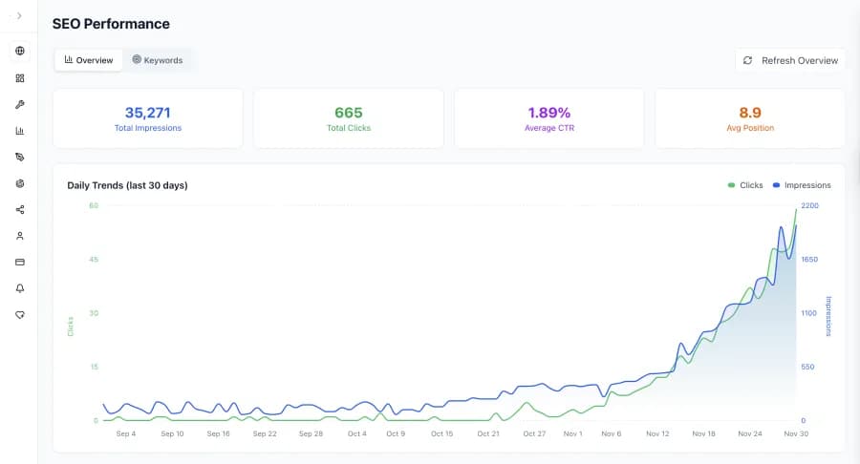Click the globe icon in the sidebar
This screenshot has width=860, height=464.
[x=19, y=52]
